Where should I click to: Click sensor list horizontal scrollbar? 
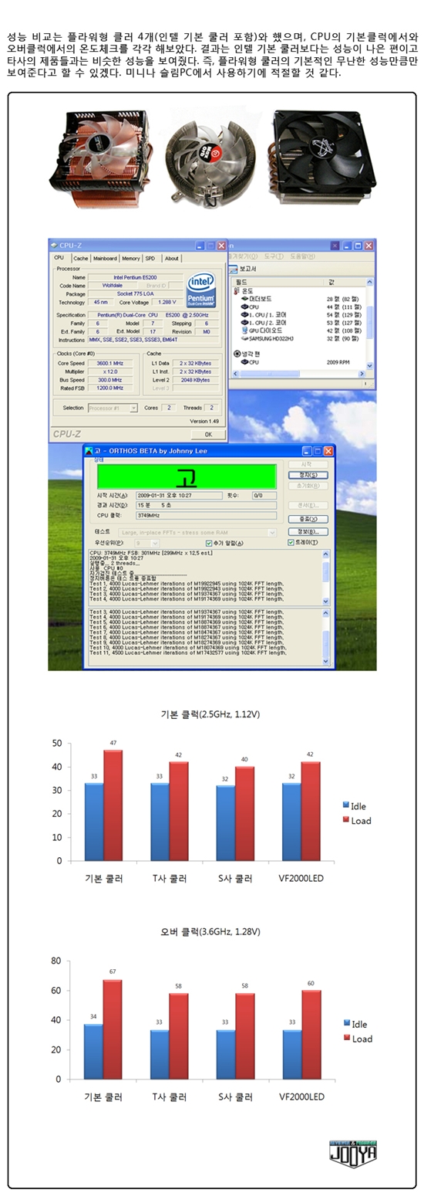pyautogui.click(x=299, y=374)
